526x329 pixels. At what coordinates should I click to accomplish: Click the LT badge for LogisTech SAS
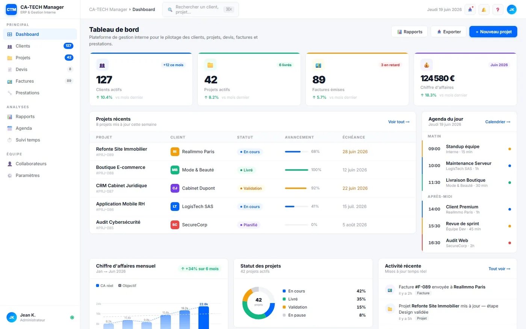coord(175,206)
